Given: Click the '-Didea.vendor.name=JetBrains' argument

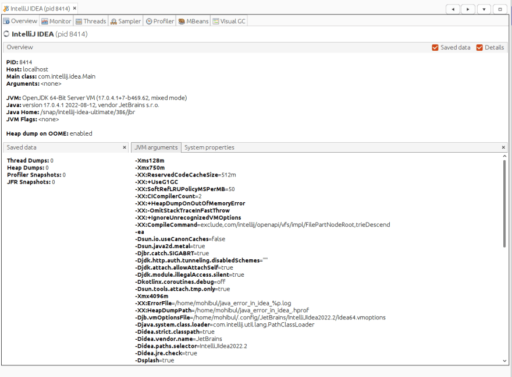Looking at the screenshot, I should [x=179, y=339].
